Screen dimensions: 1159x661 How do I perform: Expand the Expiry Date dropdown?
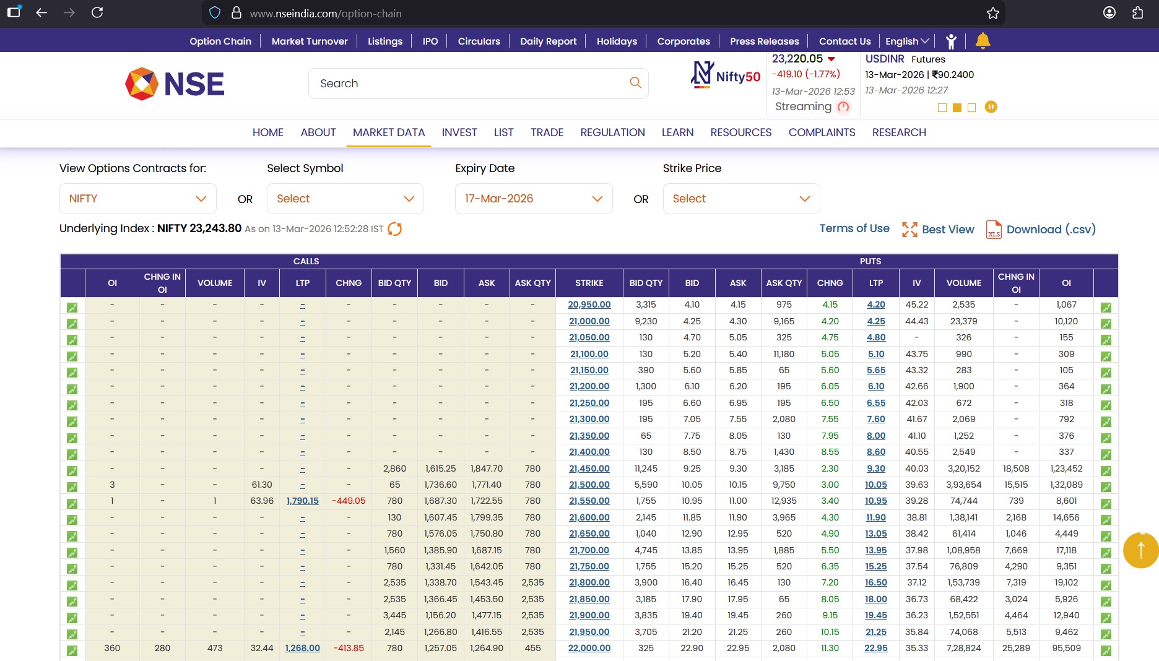[533, 199]
